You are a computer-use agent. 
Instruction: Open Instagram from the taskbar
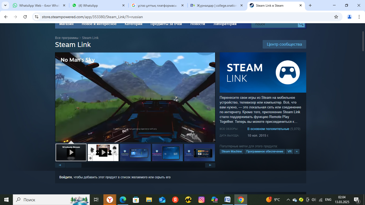pyautogui.click(x=201, y=200)
